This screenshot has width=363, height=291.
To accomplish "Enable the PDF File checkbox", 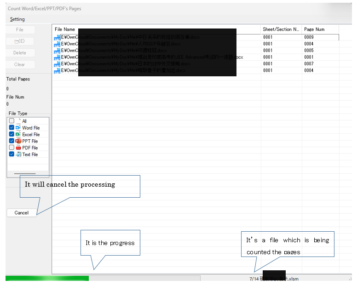I will (x=12, y=148).
